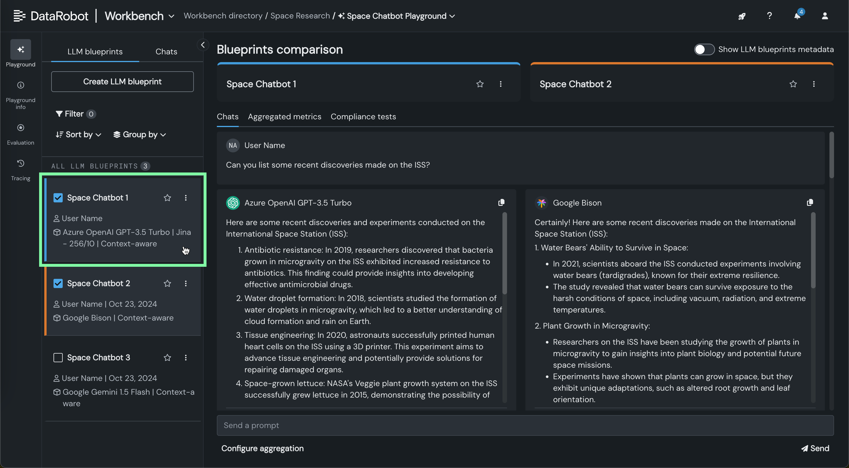The image size is (849, 468).
Task: Open kebab menu of Space Chatbot 2 comparison card
Action: click(814, 84)
